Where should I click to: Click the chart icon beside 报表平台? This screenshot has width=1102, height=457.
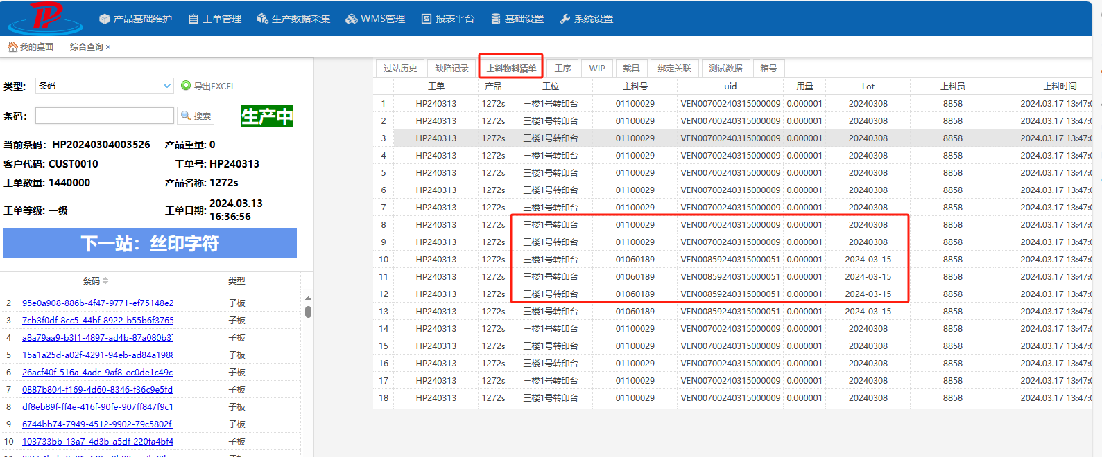tap(427, 19)
